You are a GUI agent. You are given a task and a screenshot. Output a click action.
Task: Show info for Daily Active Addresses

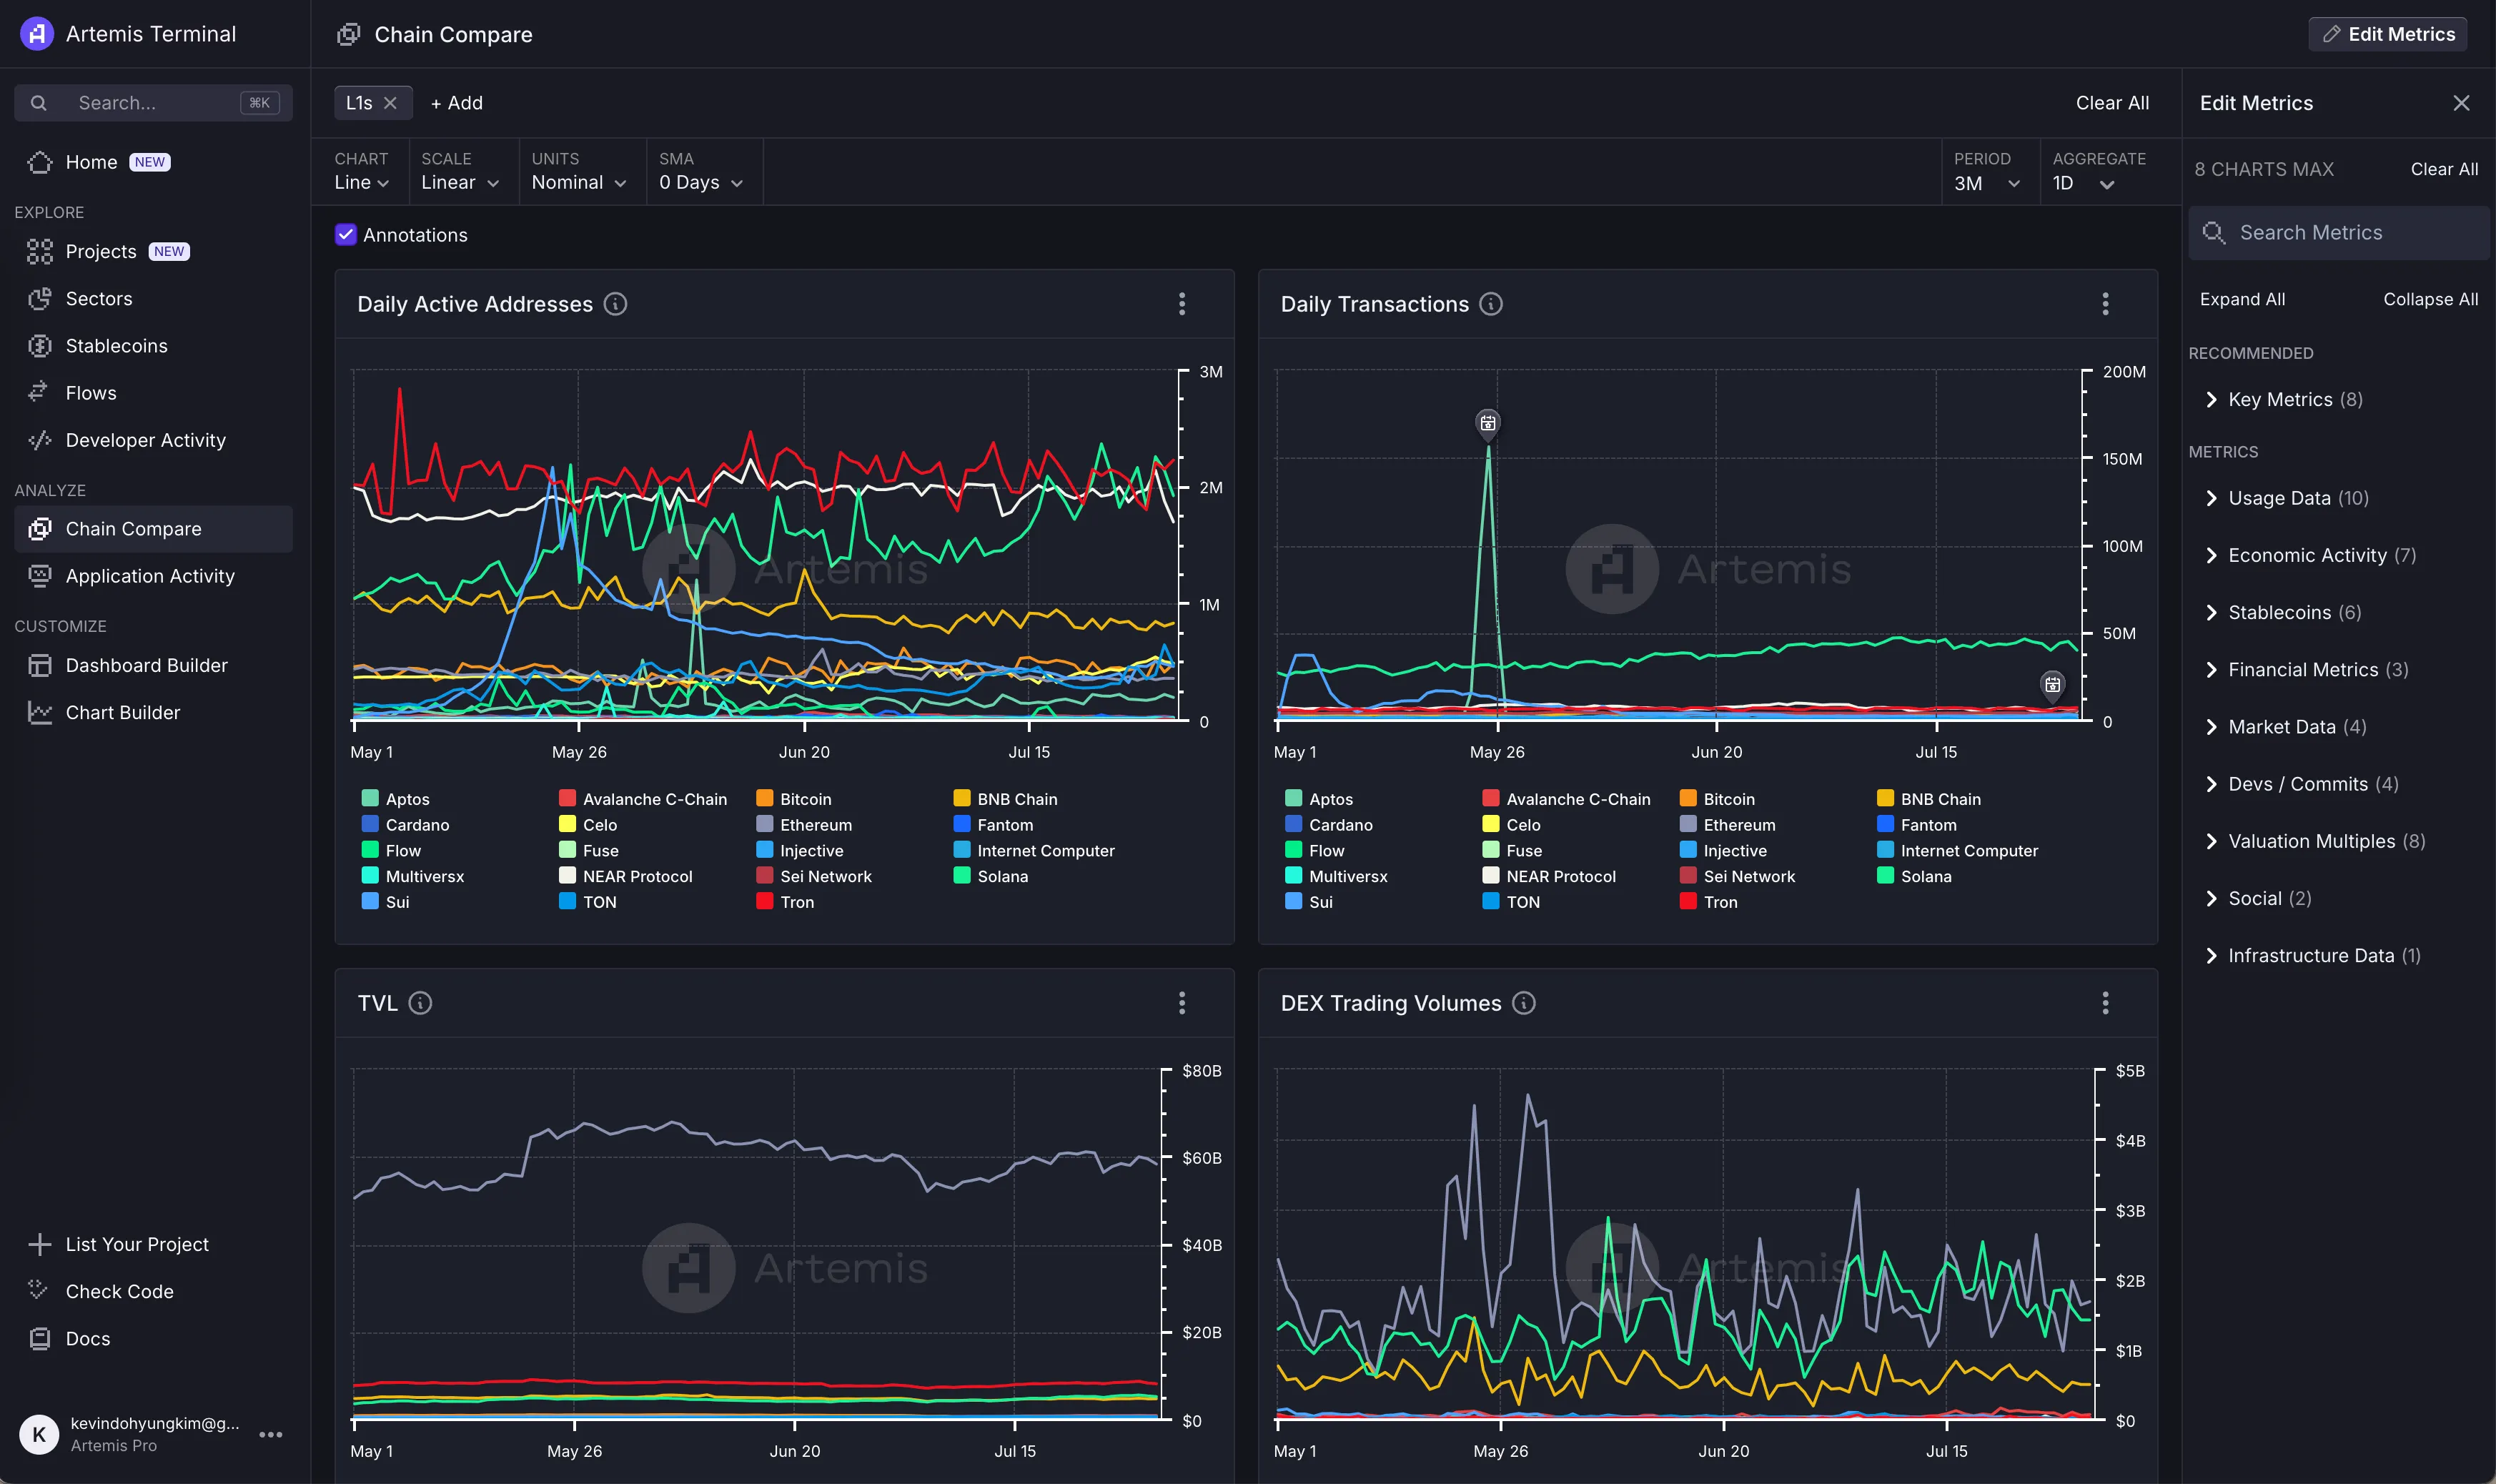coord(615,304)
